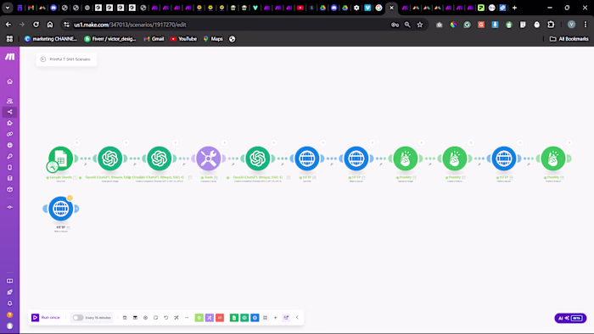Viewport: 594px width, 334px height.
Task: Click the Undo arrow in toolbar
Action: pos(166,318)
